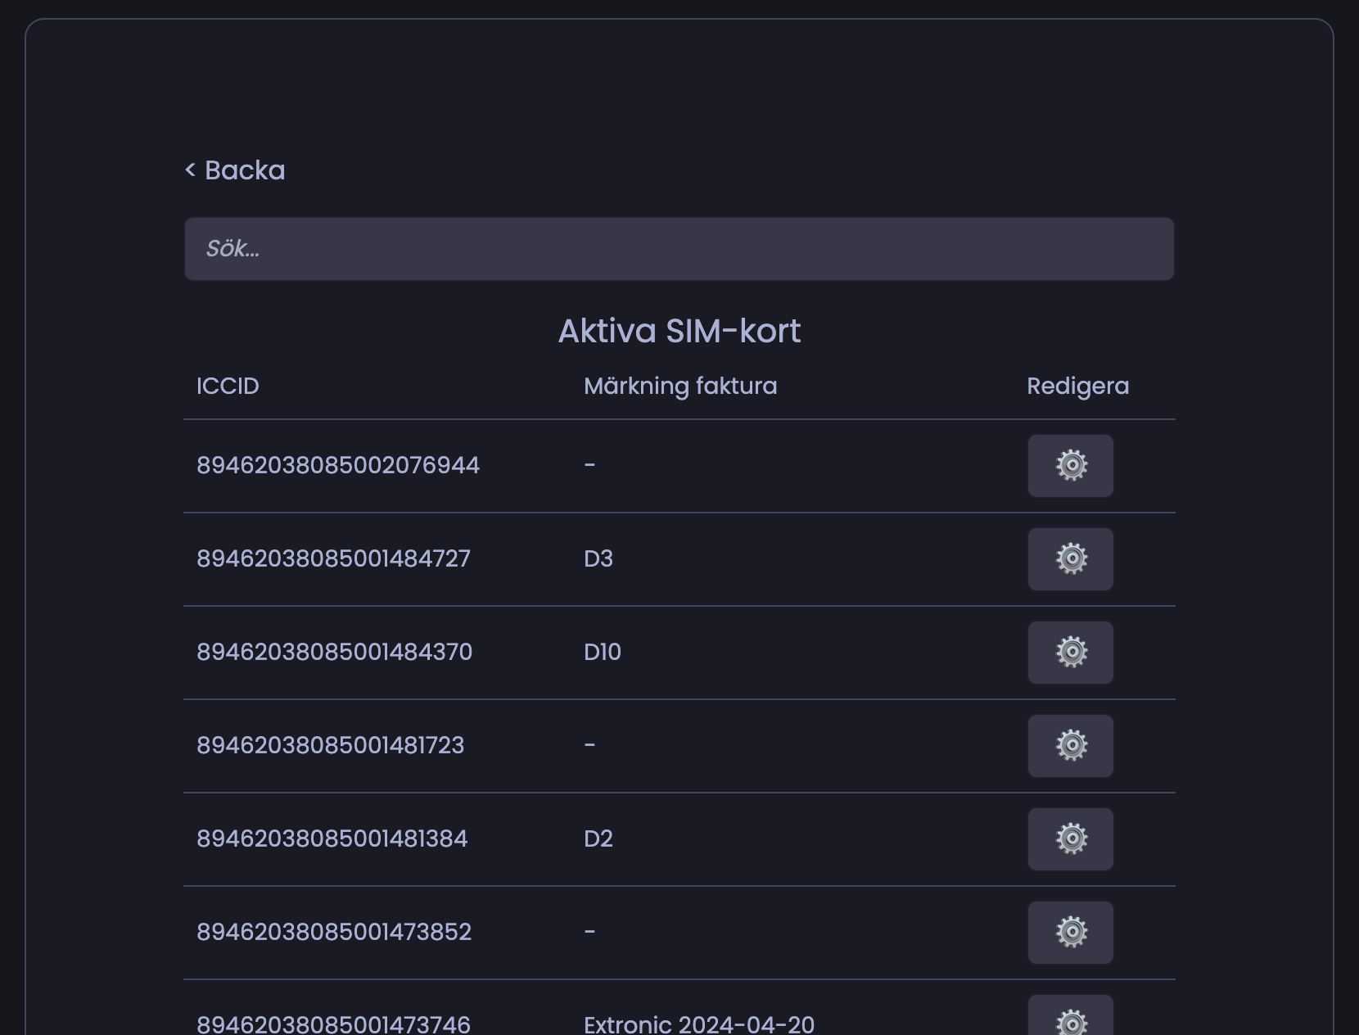
Task: Click the Sök search field
Action: pyautogui.click(x=679, y=249)
